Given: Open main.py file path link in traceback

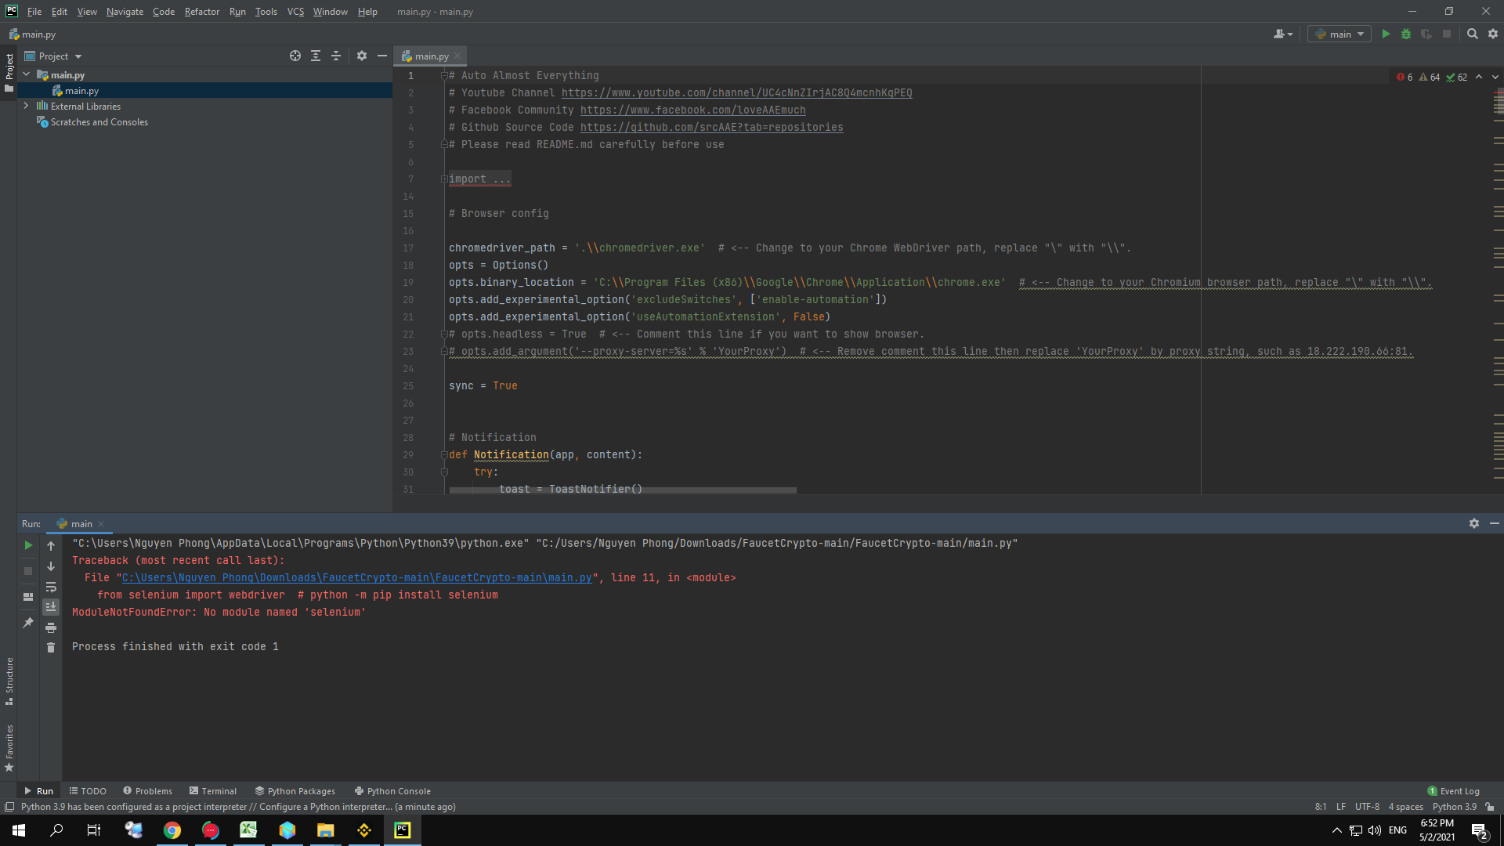Looking at the screenshot, I should coord(356,577).
